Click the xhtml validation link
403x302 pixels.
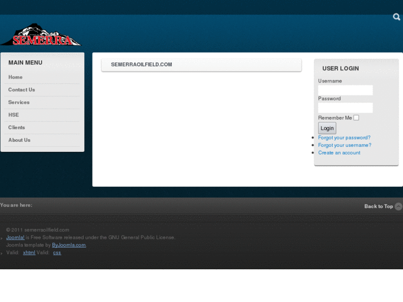(29, 253)
